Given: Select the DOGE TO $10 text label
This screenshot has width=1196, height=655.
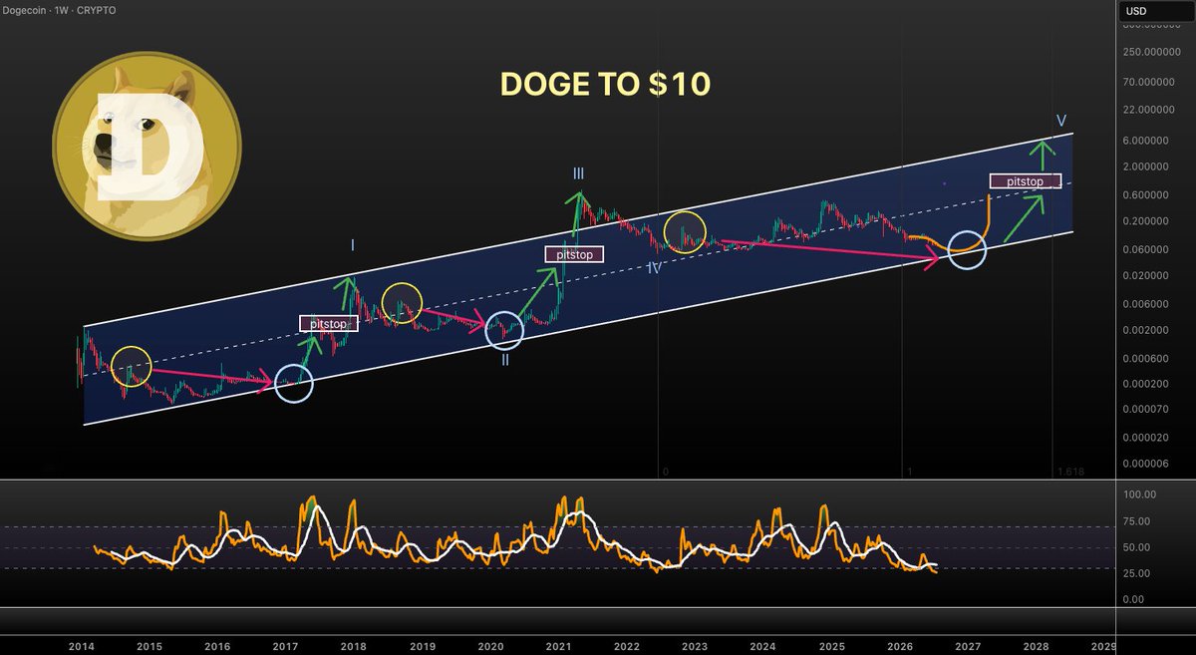Looking at the screenshot, I should click(605, 85).
